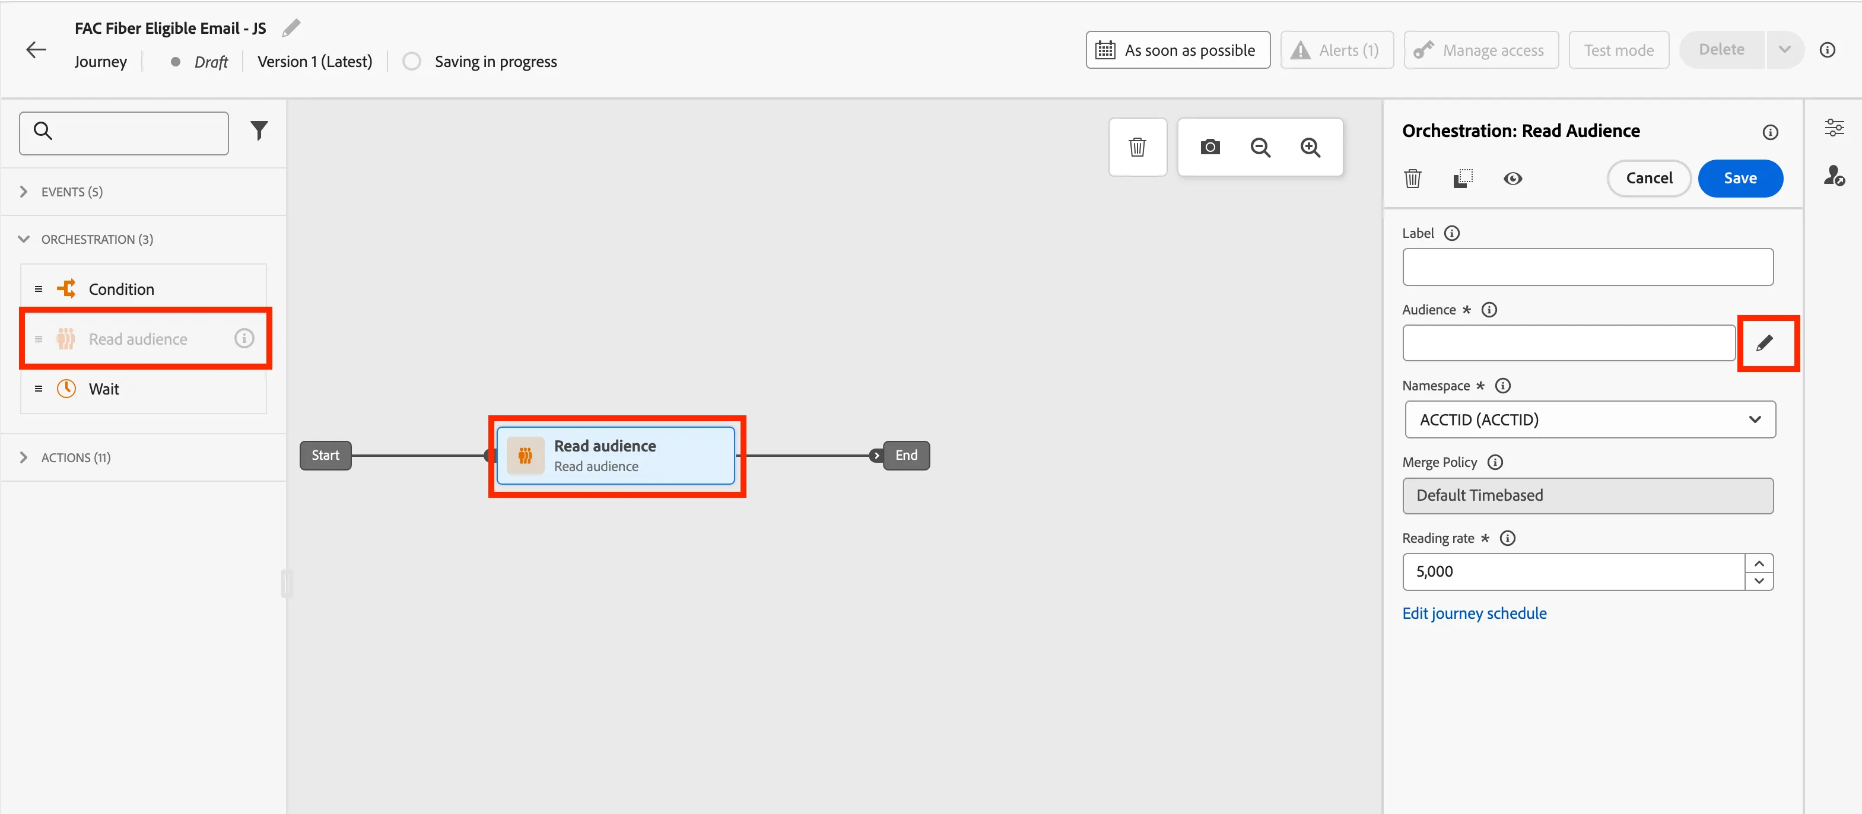Screen dimensions: 1862x814
Task: Open the dropdown arrow beside Delete
Action: point(1784,50)
